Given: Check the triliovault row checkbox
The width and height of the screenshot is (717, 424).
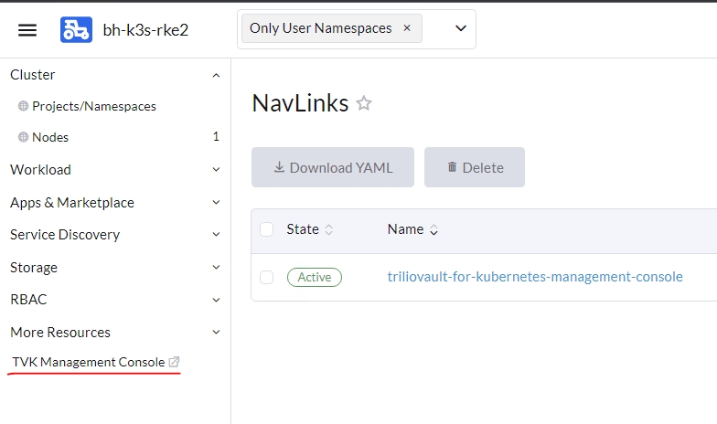Looking at the screenshot, I should click(x=267, y=277).
